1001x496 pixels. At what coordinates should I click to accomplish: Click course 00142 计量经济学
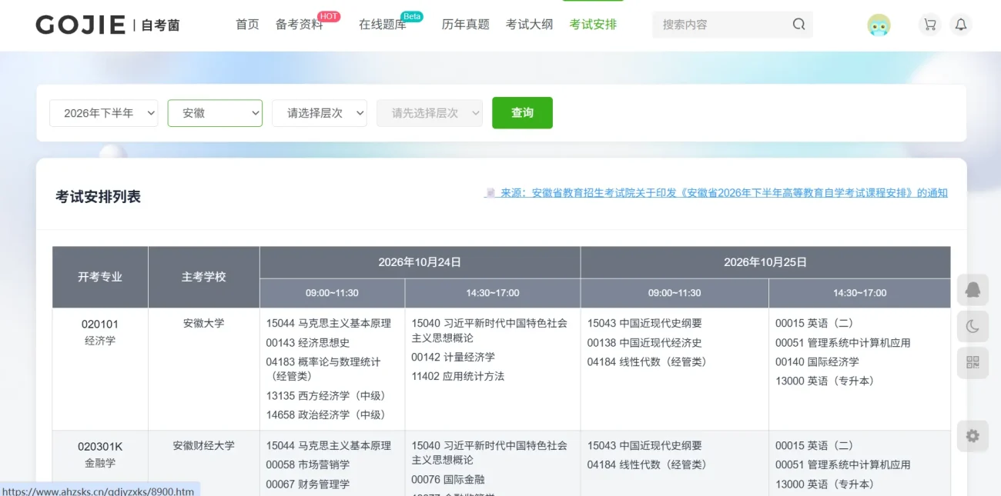click(x=453, y=357)
